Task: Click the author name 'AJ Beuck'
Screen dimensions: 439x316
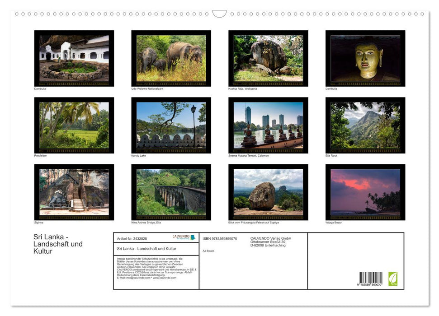Action: [208, 251]
